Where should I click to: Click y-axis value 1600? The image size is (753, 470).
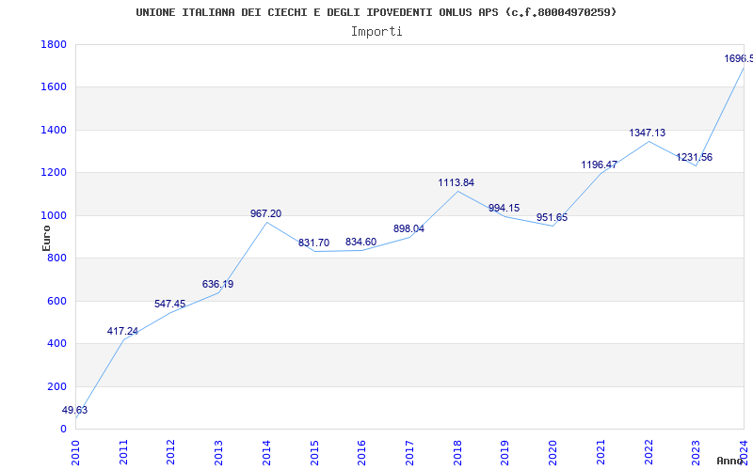tap(54, 87)
